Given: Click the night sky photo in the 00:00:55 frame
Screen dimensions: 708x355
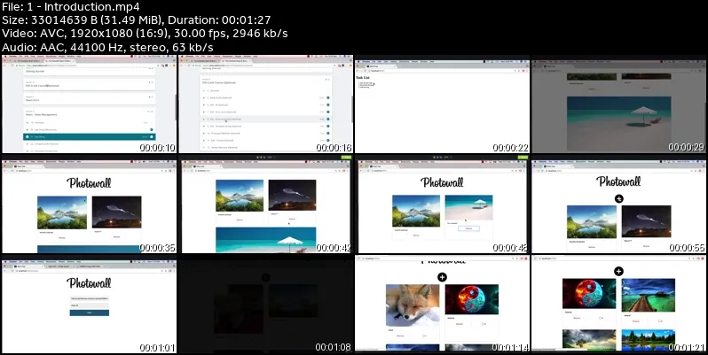Looking at the screenshot, I should click(x=646, y=221).
